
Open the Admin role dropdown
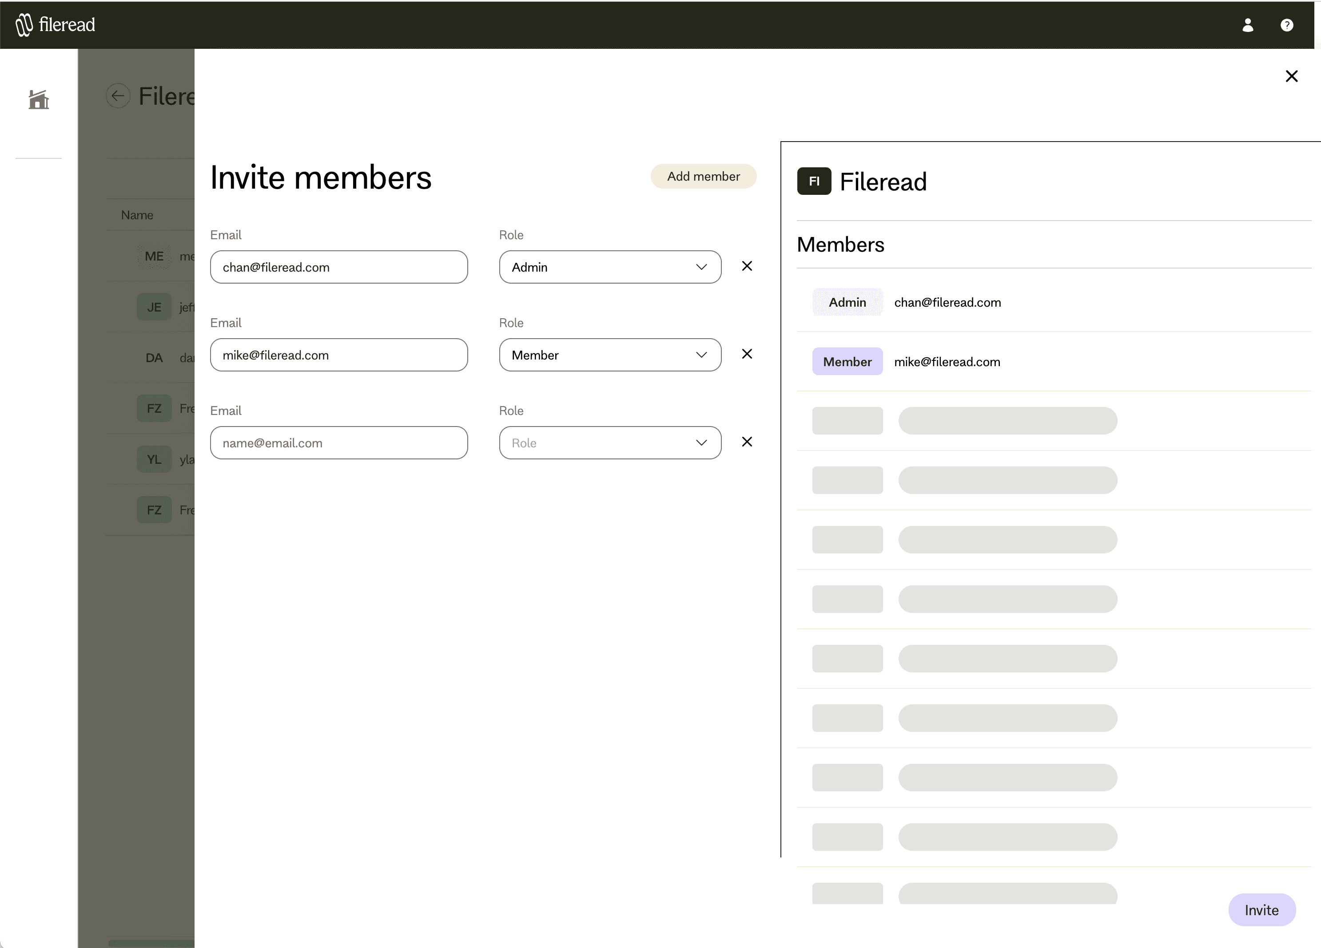(610, 267)
